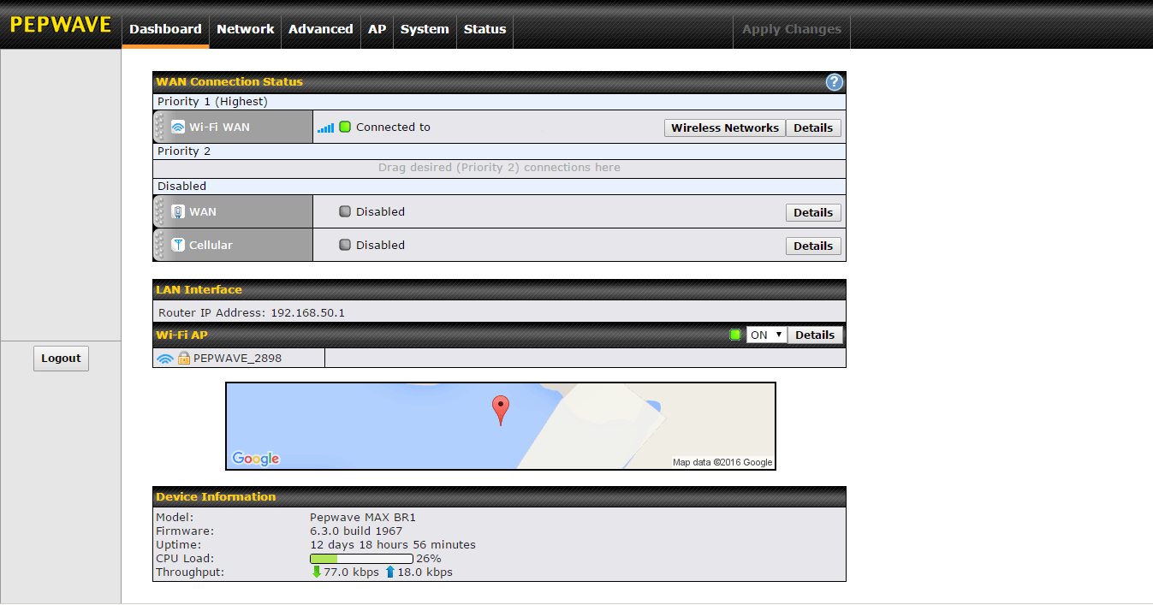Screen dimensions: 1153x605
Task: Click the green download throughput arrow
Action: (x=316, y=572)
